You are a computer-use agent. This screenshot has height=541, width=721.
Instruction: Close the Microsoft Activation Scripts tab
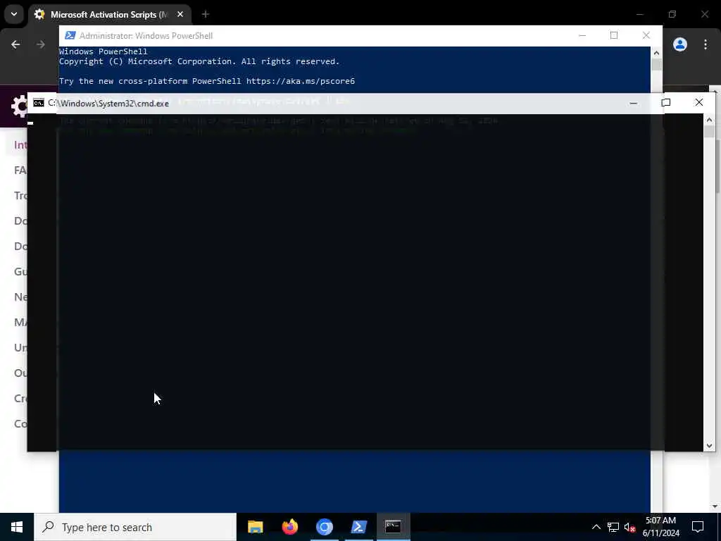pos(180,15)
